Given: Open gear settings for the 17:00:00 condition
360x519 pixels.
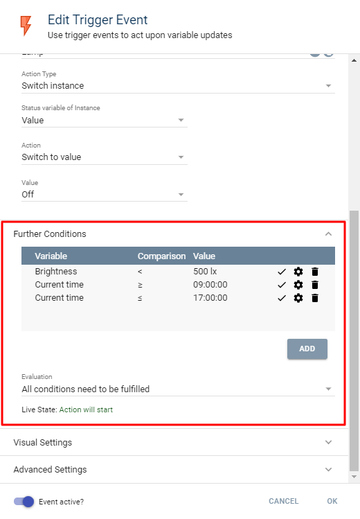Looking at the screenshot, I should click(x=298, y=298).
